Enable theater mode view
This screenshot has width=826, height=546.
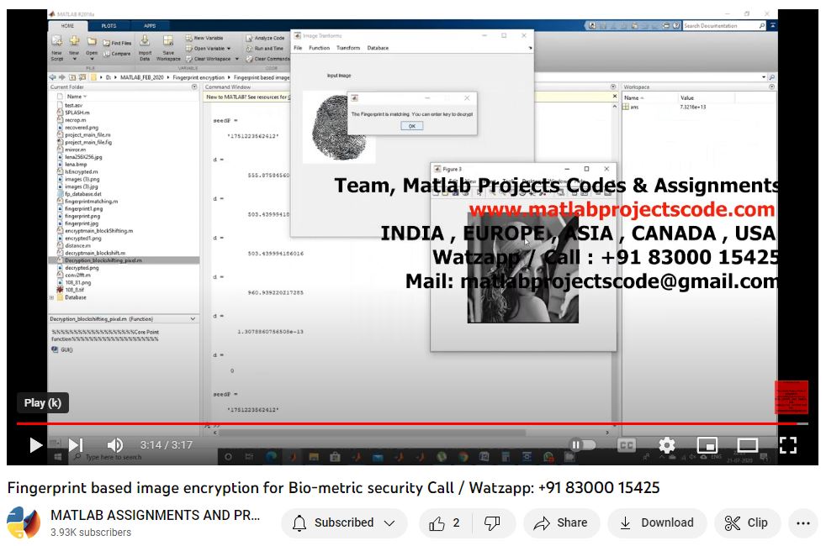(x=747, y=445)
